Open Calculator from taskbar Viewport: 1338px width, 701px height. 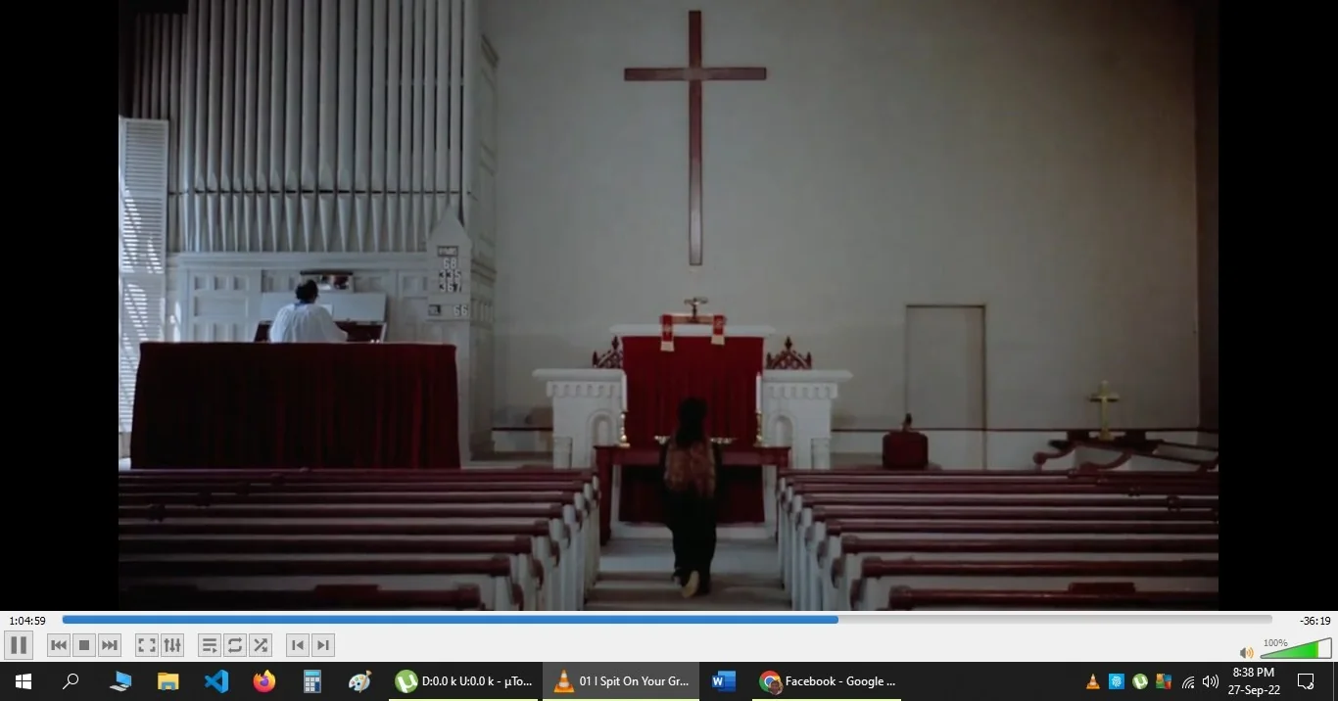[312, 681]
